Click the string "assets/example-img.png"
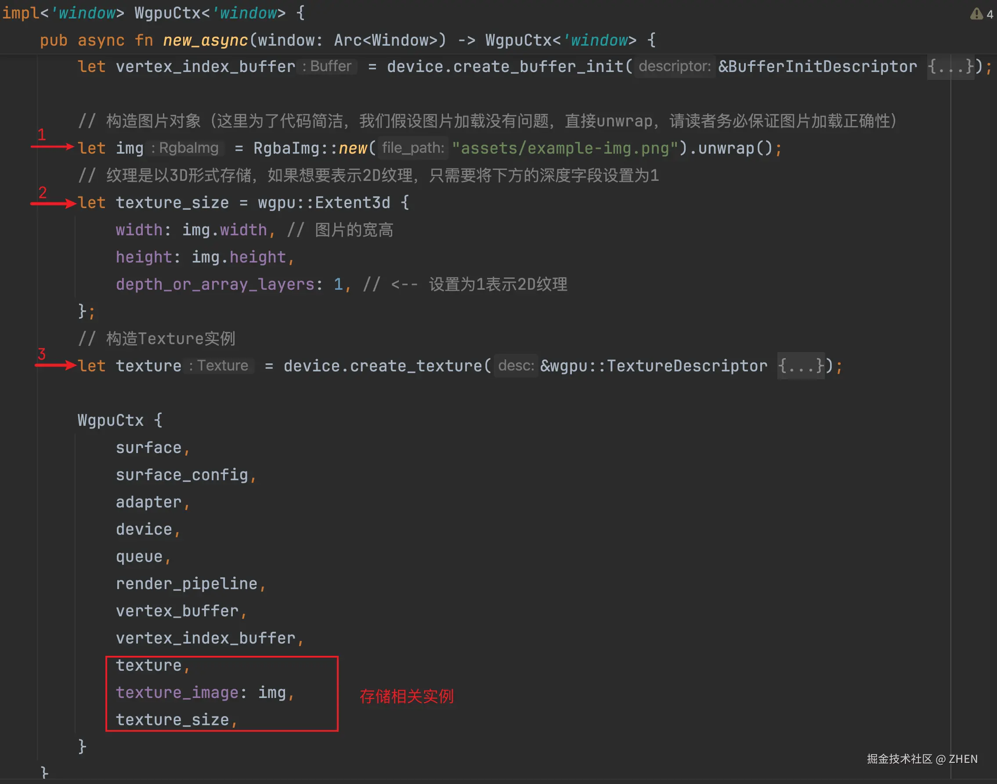 (x=565, y=149)
